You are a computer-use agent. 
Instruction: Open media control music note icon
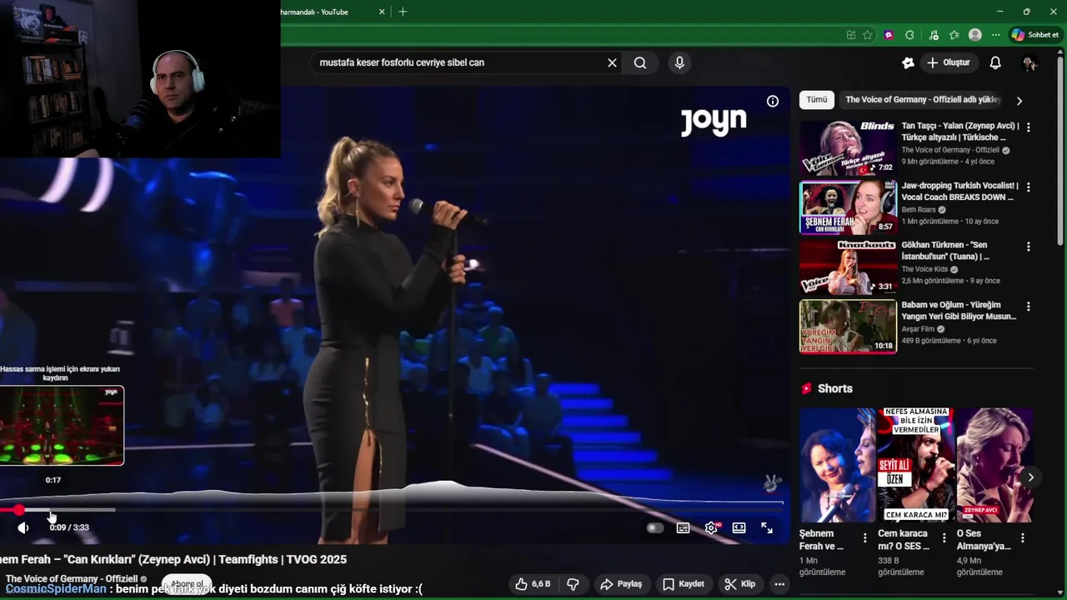point(934,35)
